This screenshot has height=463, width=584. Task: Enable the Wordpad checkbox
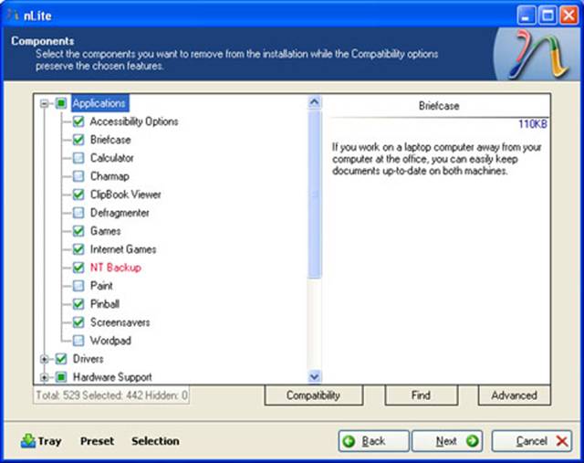point(78,341)
